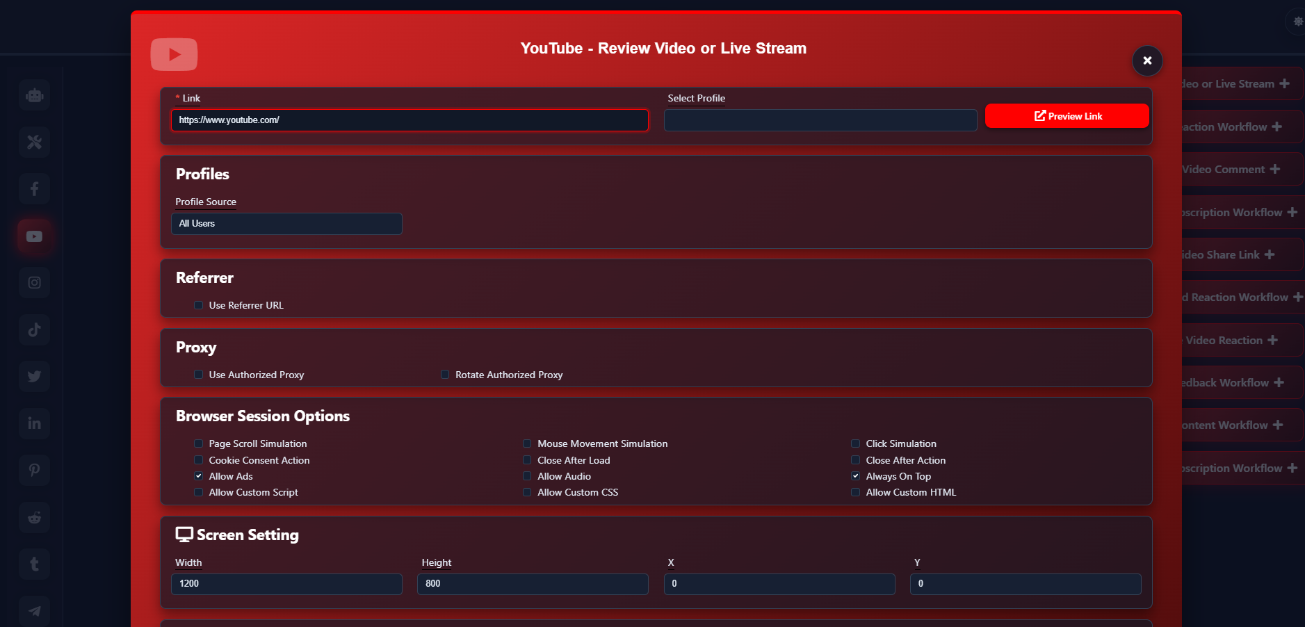
Task: Click the Link URL input field
Action: click(410, 120)
